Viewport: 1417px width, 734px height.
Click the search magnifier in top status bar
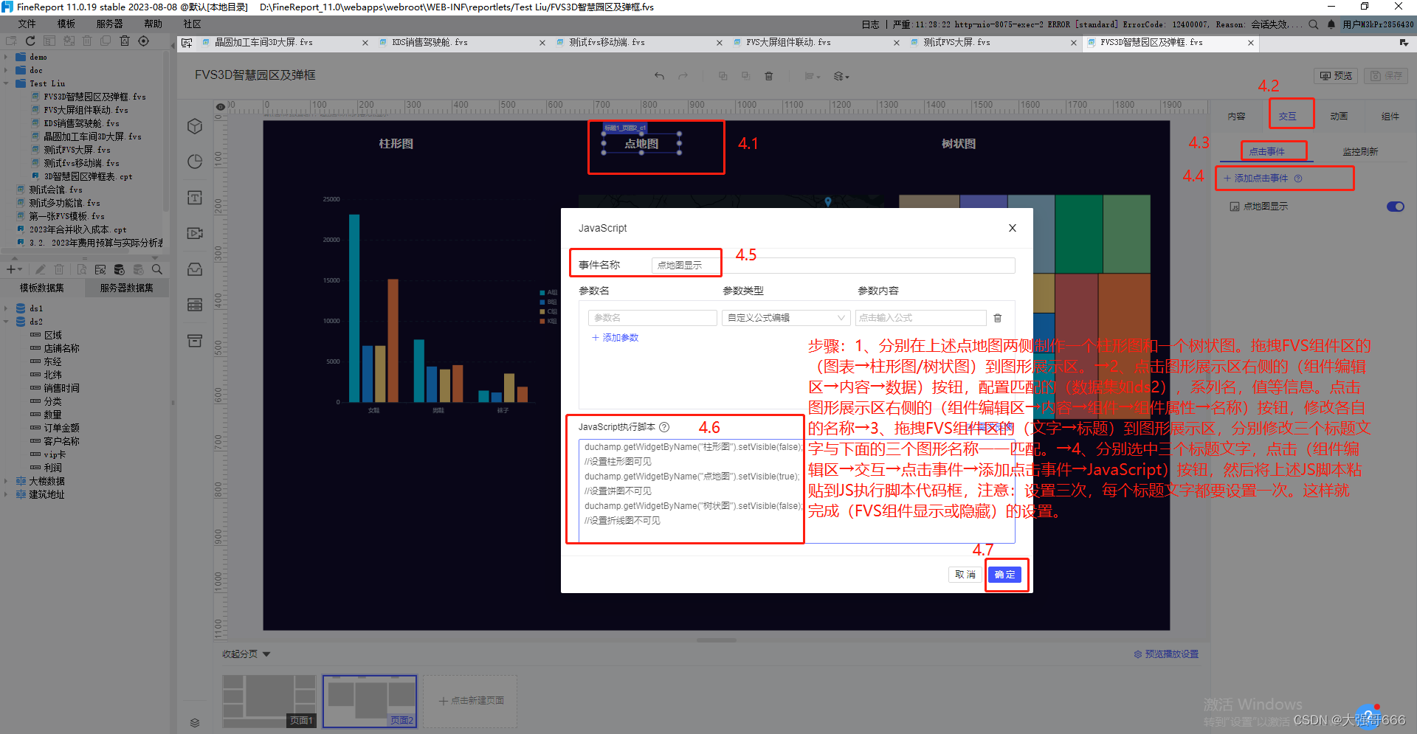pos(1314,24)
